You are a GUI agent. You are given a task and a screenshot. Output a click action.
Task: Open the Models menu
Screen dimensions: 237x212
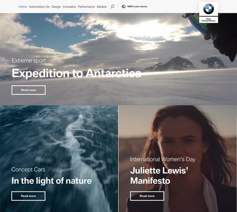click(x=102, y=7)
